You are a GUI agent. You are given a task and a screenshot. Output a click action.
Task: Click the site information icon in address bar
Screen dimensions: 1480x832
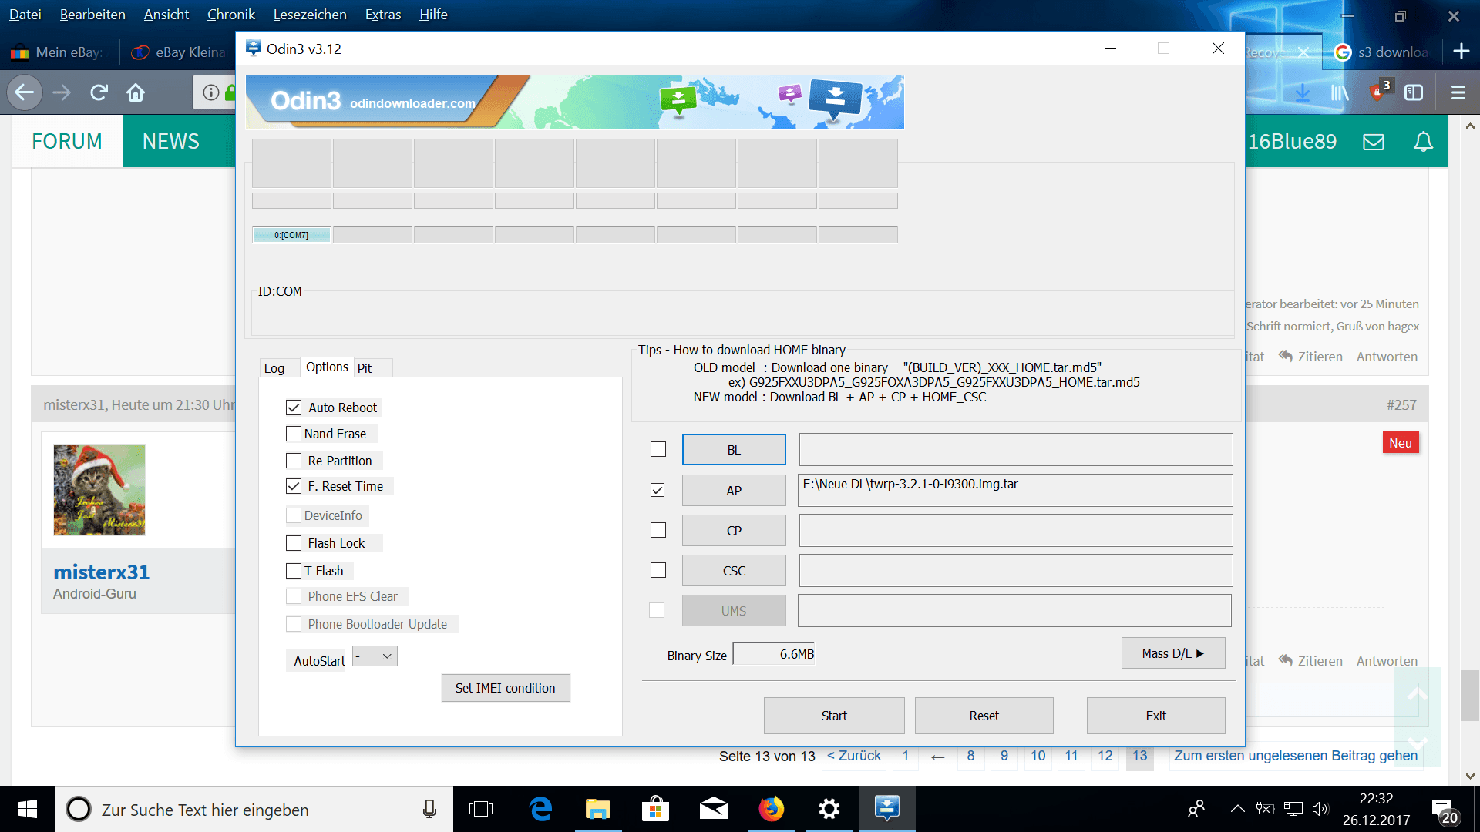pos(210,93)
